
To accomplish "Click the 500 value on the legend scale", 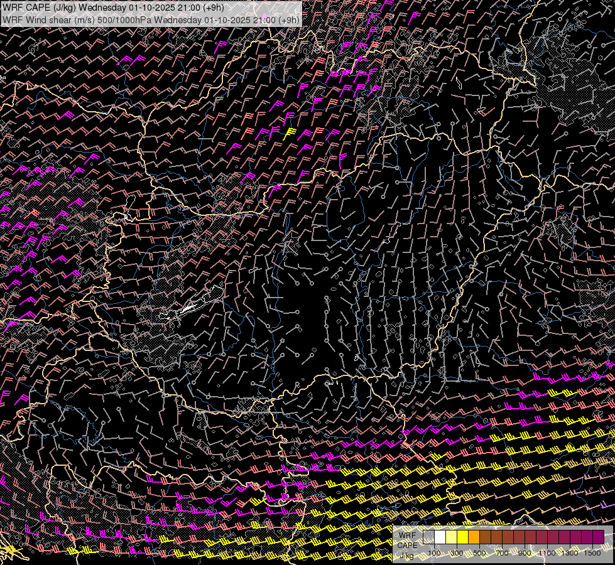I will click(480, 553).
